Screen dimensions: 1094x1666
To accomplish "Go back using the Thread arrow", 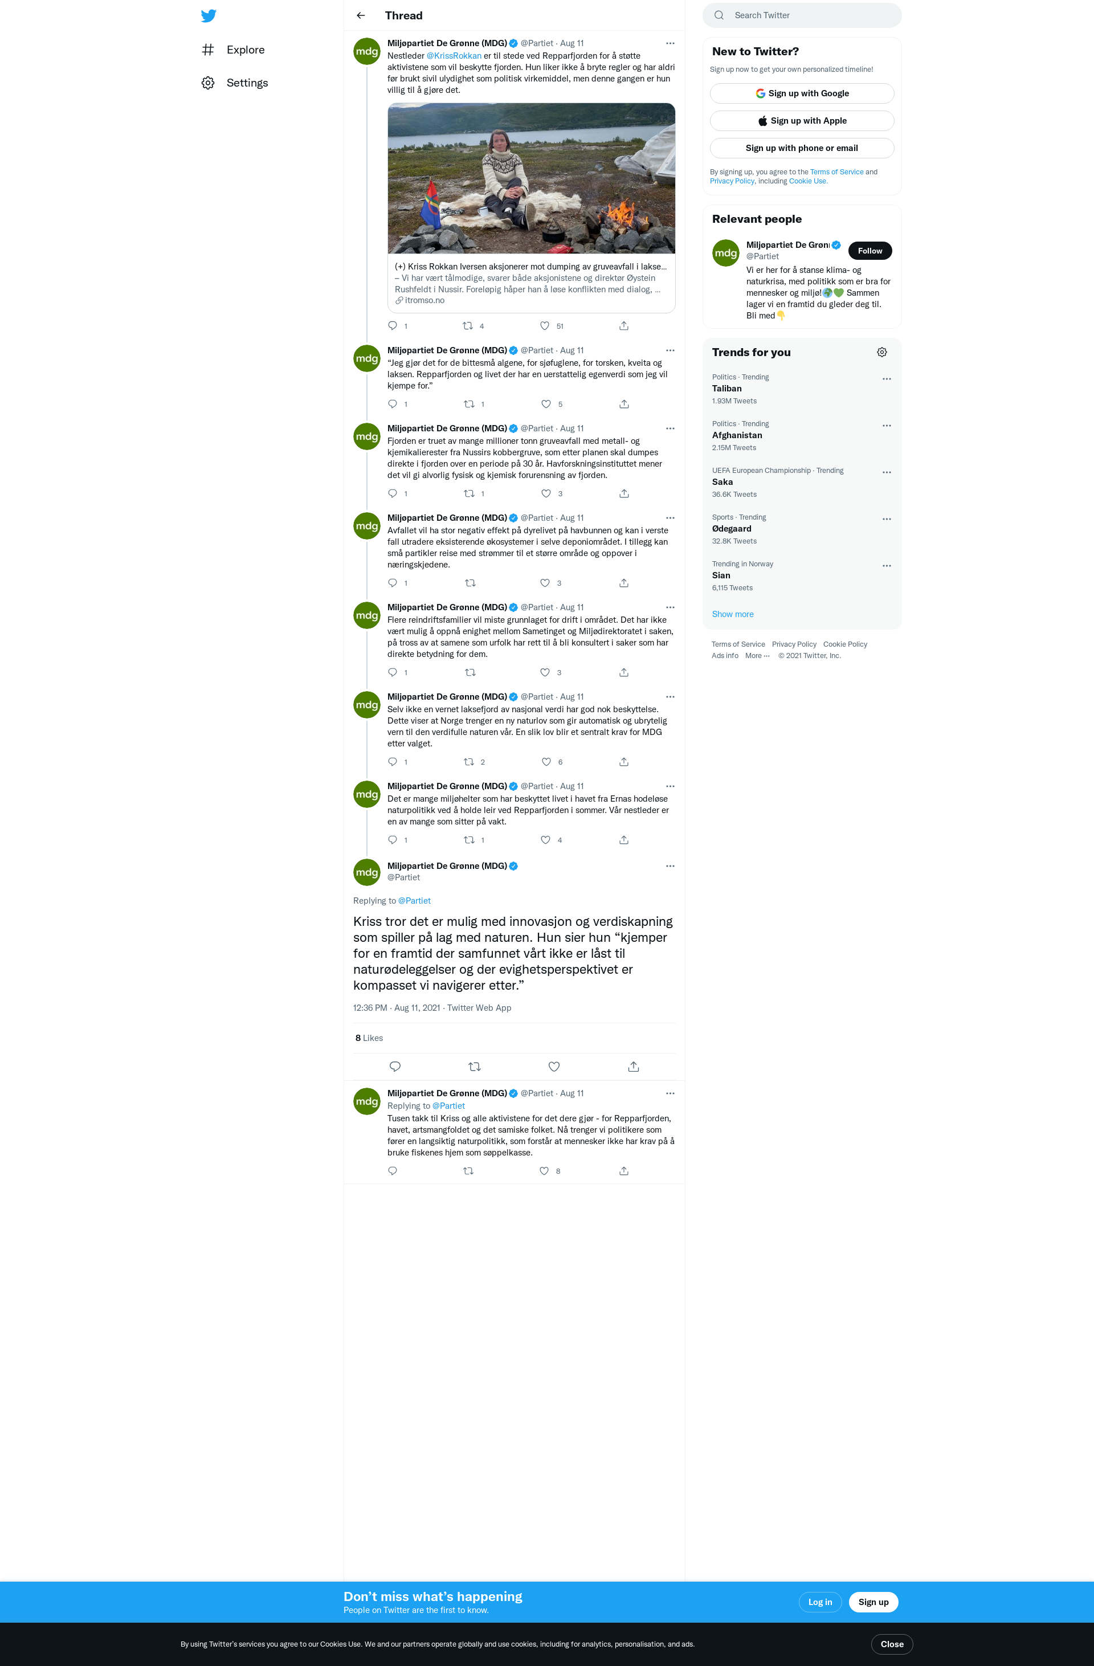I will [361, 15].
